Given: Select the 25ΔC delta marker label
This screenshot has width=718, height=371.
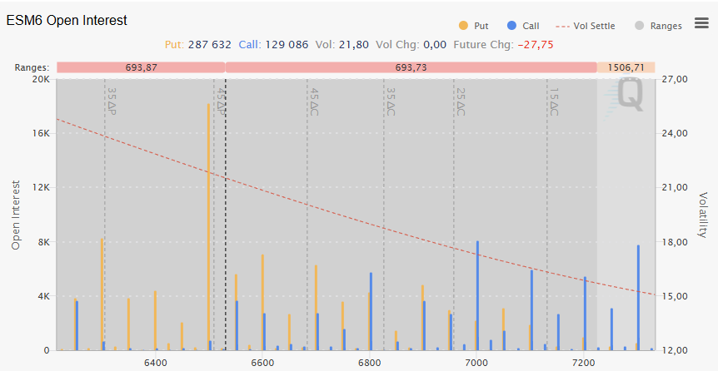Looking at the screenshot, I should point(460,102).
